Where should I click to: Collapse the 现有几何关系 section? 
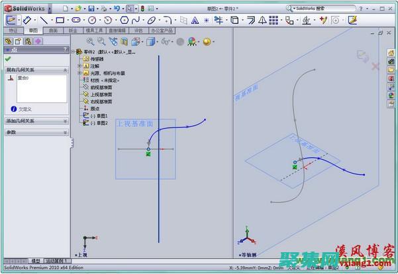click(x=65, y=69)
